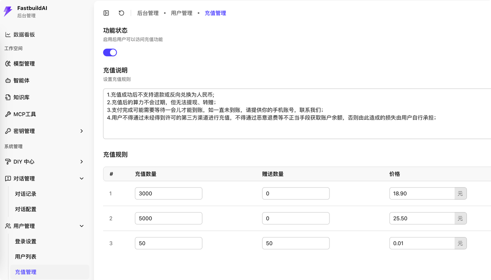This screenshot has width=491, height=280.
Task: Open the 智能体 section
Action: click(21, 80)
